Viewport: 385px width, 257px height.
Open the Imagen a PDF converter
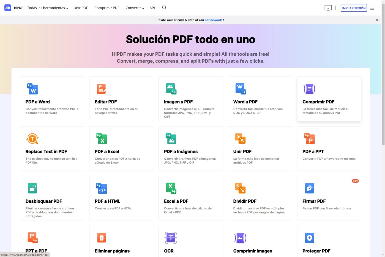[x=190, y=99]
